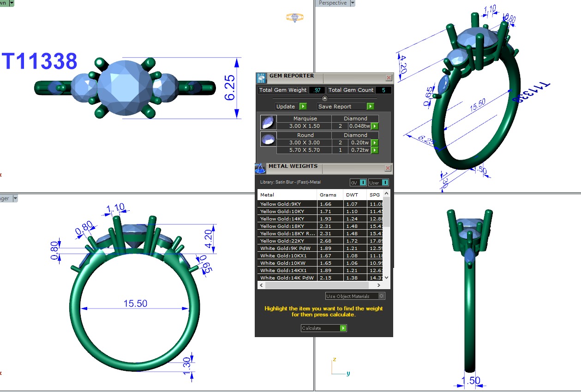The width and height of the screenshot is (581, 392).
Task: Click the Round gem shape icon
Action: pyautogui.click(x=268, y=139)
